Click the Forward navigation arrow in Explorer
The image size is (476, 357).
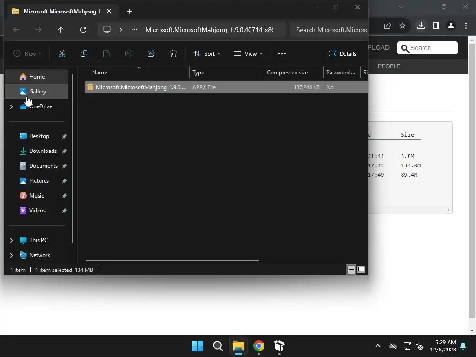pyautogui.click(x=39, y=30)
